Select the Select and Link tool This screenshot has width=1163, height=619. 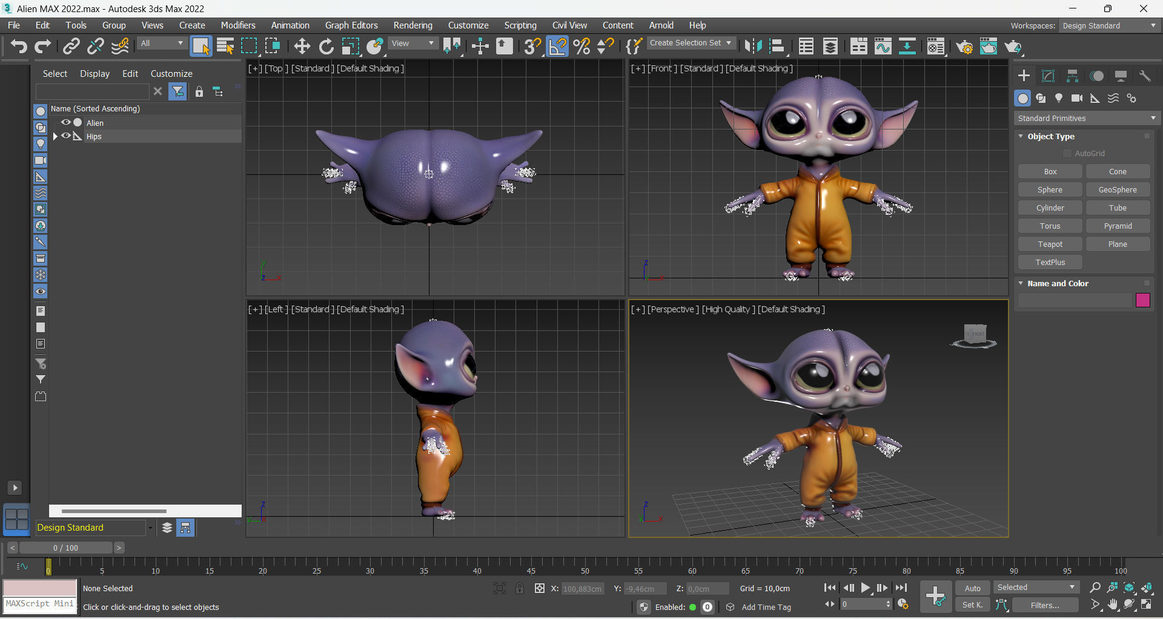click(71, 47)
